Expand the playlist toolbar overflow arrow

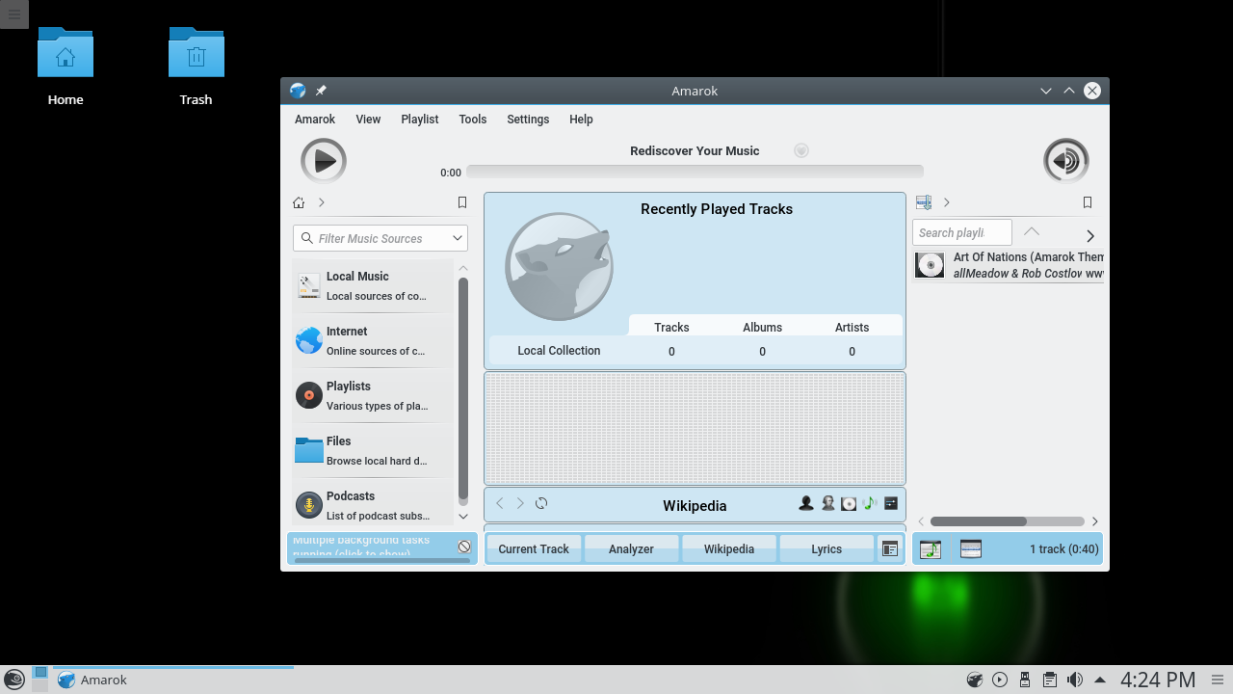[1090, 236]
